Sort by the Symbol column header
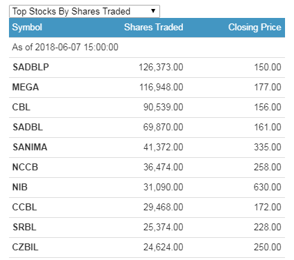 pos(27,27)
